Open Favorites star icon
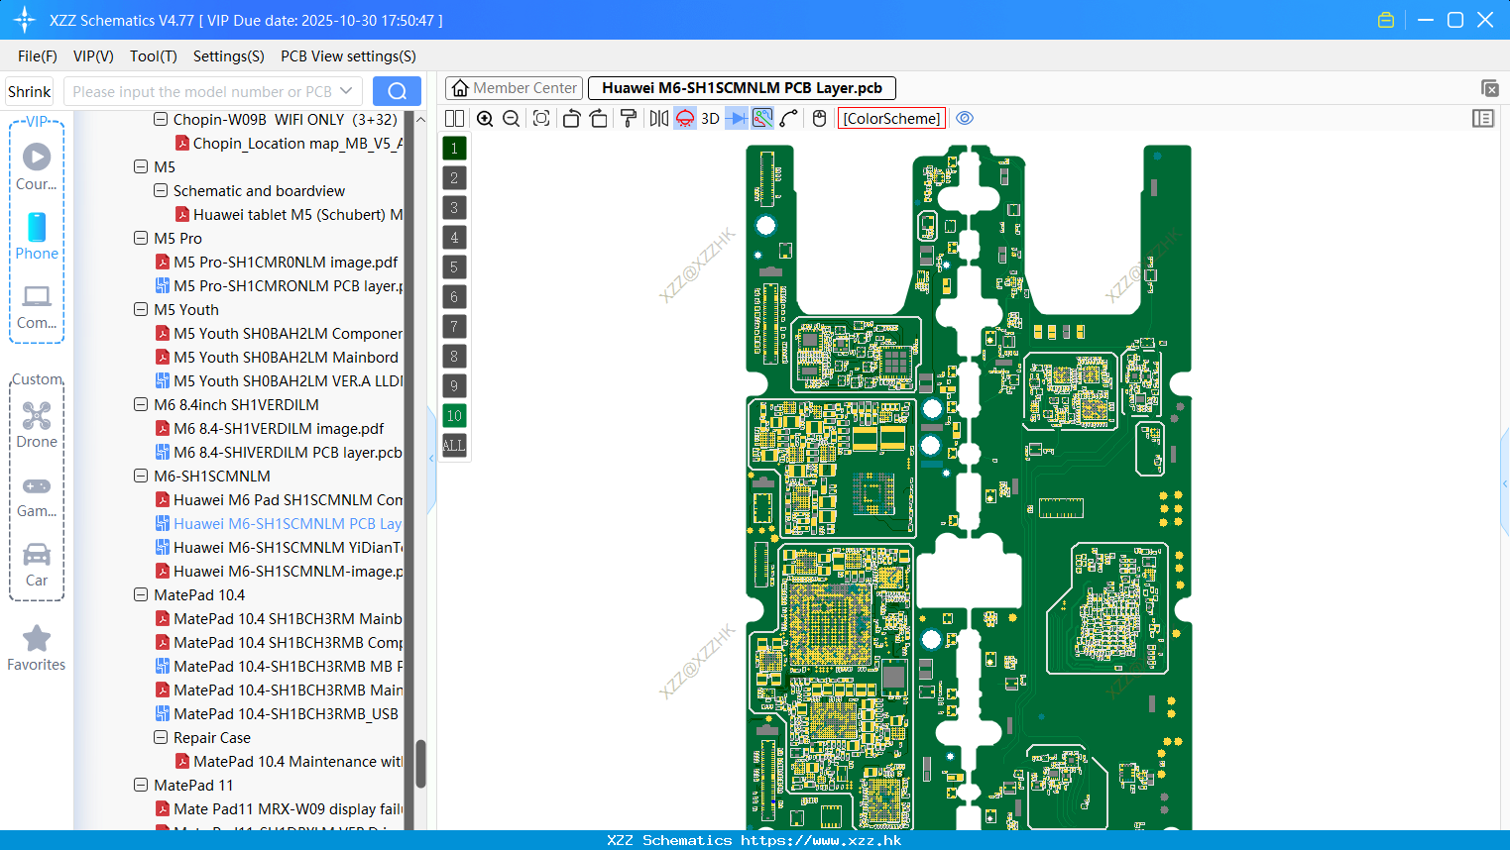The width and height of the screenshot is (1510, 850). (x=37, y=648)
